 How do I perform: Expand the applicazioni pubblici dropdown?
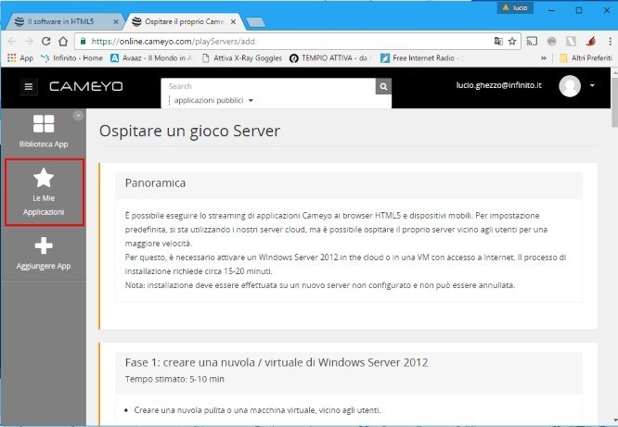pos(214,100)
